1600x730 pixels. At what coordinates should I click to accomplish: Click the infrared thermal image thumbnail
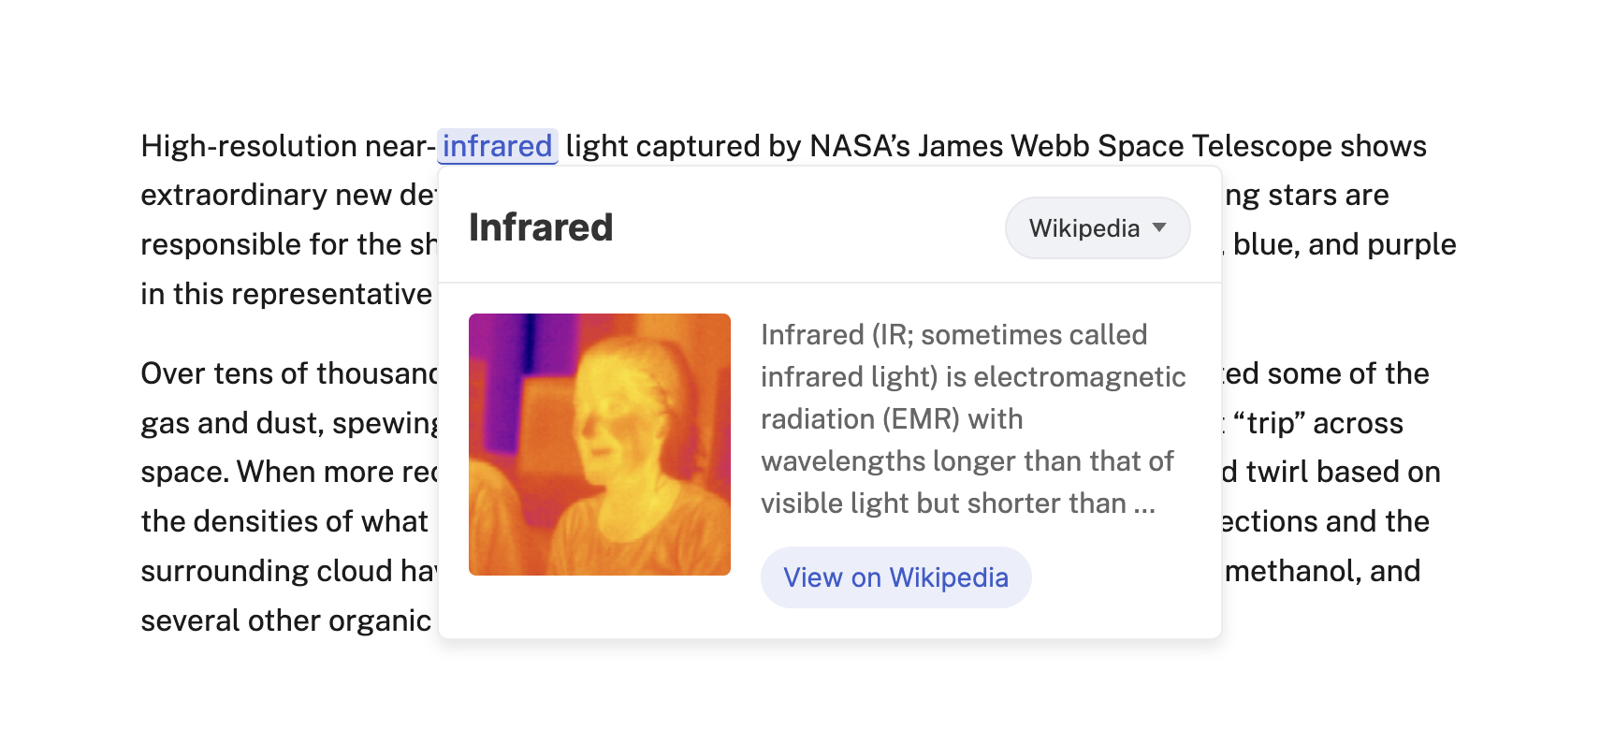click(x=599, y=445)
